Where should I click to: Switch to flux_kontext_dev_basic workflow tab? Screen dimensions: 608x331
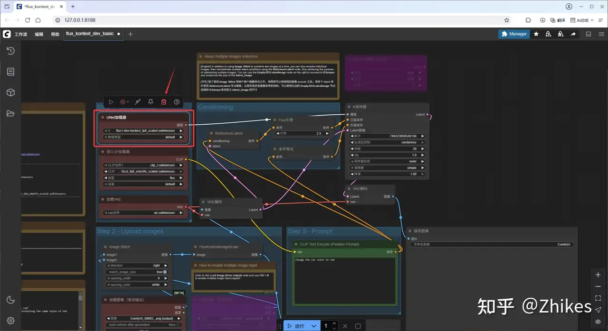pos(90,34)
